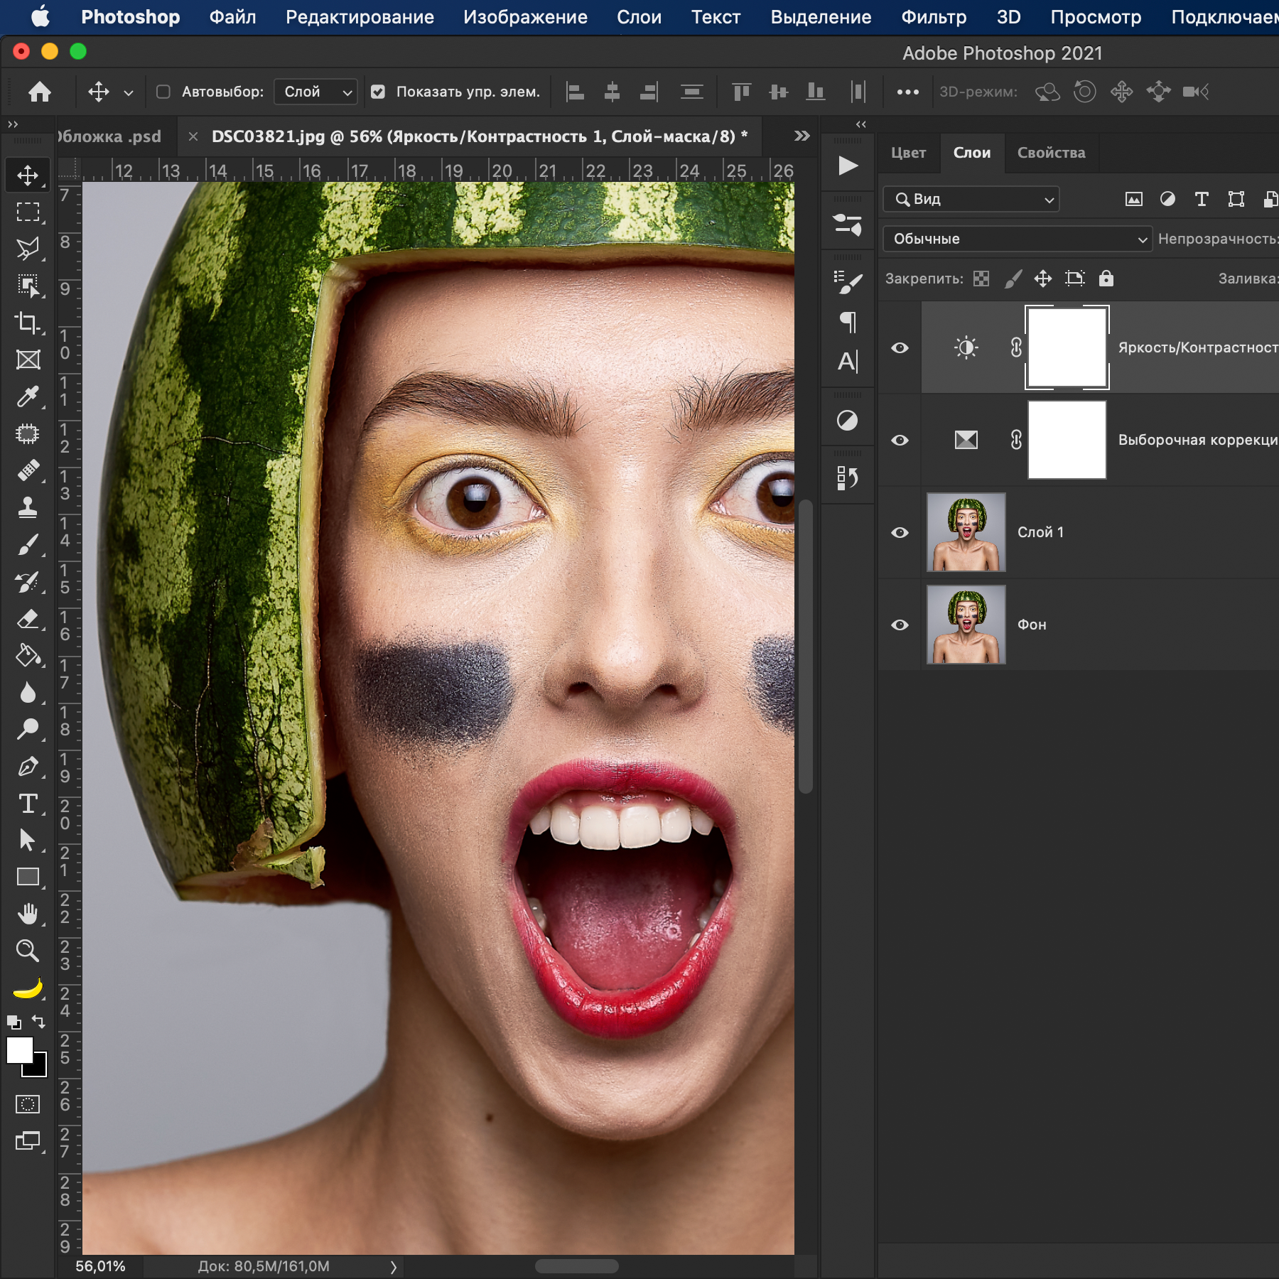
Task: Open the Вид layer filter dropdown
Action: [x=971, y=199]
